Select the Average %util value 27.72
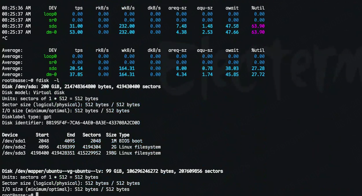Image resolution: width=362 pixels, height=196 pixels. [x=258, y=74]
